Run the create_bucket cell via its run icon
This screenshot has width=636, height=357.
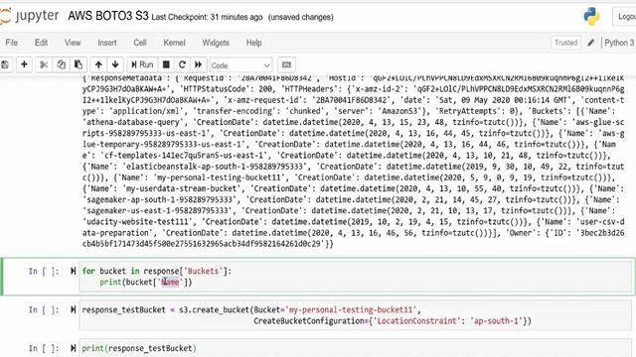pyautogui.click(x=73, y=309)
